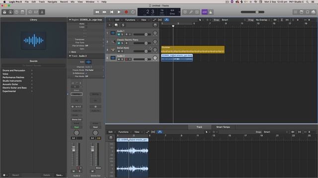Viewport: 318px width, 178px height.
Task: Adjust Audio 1 track volume slider
Action: pyautogui.click(x=142, y=35)
